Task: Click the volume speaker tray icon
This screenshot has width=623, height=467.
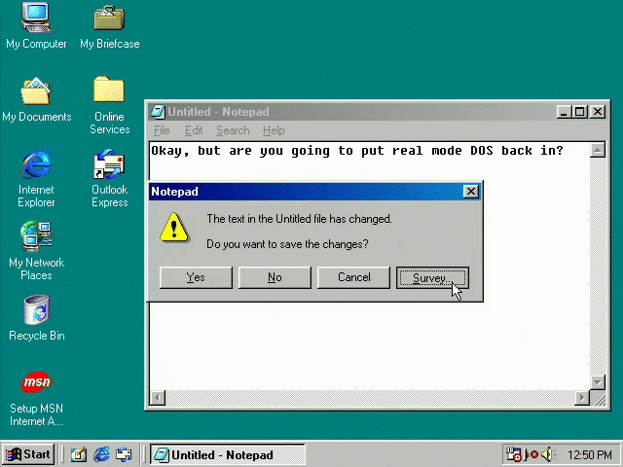Action: coord(549,454)
